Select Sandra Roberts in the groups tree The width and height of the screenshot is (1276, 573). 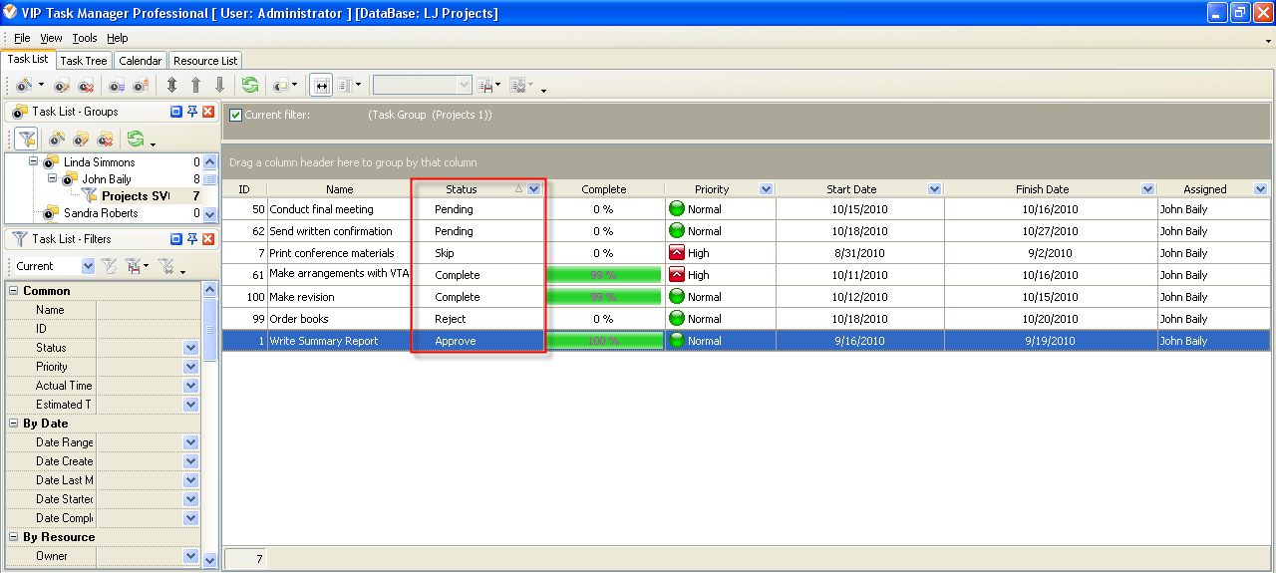[x=101, y=213]
